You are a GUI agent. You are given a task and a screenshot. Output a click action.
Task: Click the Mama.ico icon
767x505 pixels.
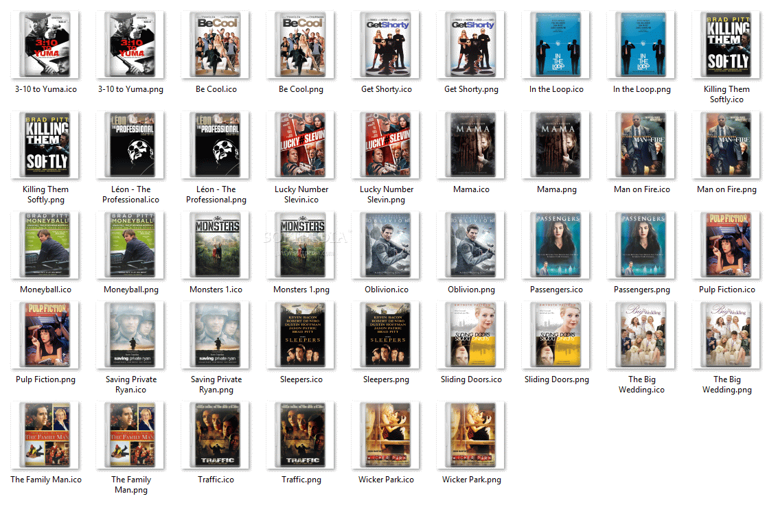[472, 145]
